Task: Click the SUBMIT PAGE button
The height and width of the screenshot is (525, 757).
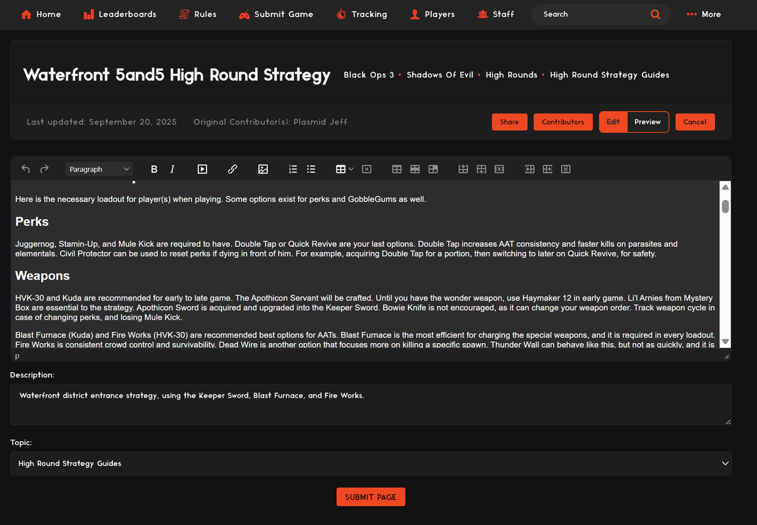Action: 371,497
